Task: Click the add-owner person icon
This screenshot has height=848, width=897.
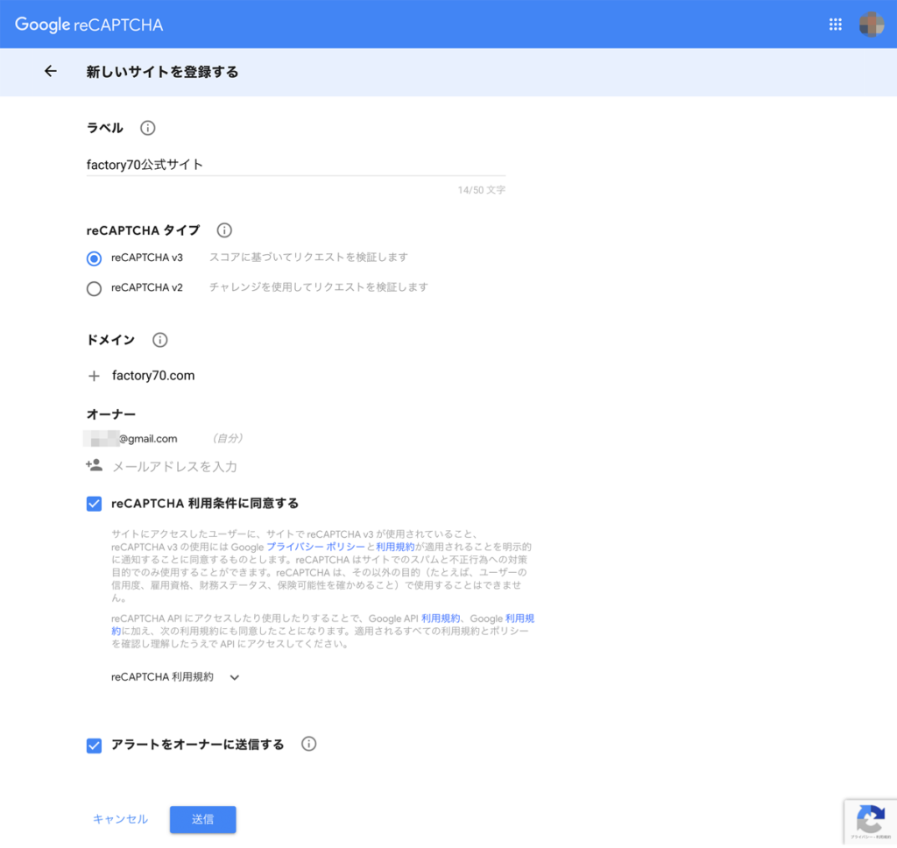Action: pyautogui.click(x=94, y=465)
